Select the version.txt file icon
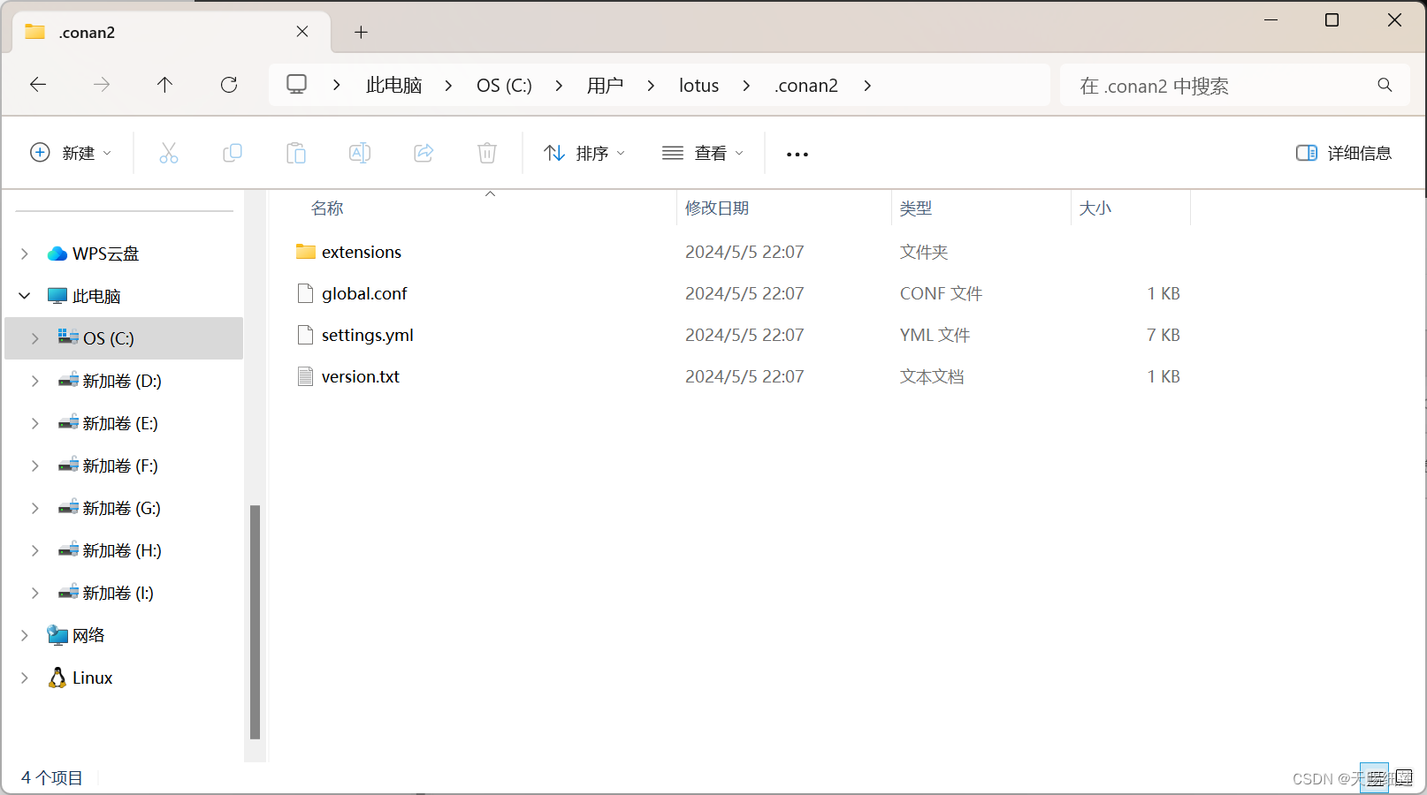Screen dimensions: 1427x795 [x=306, y=376]
